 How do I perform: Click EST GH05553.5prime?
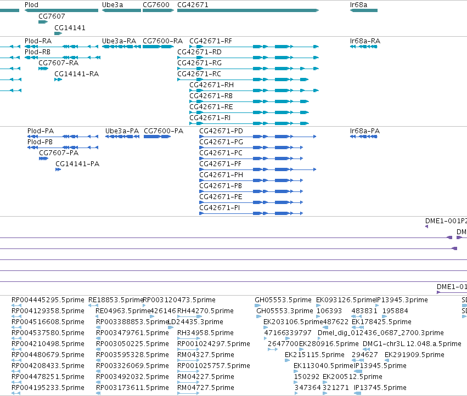(283, 300)
